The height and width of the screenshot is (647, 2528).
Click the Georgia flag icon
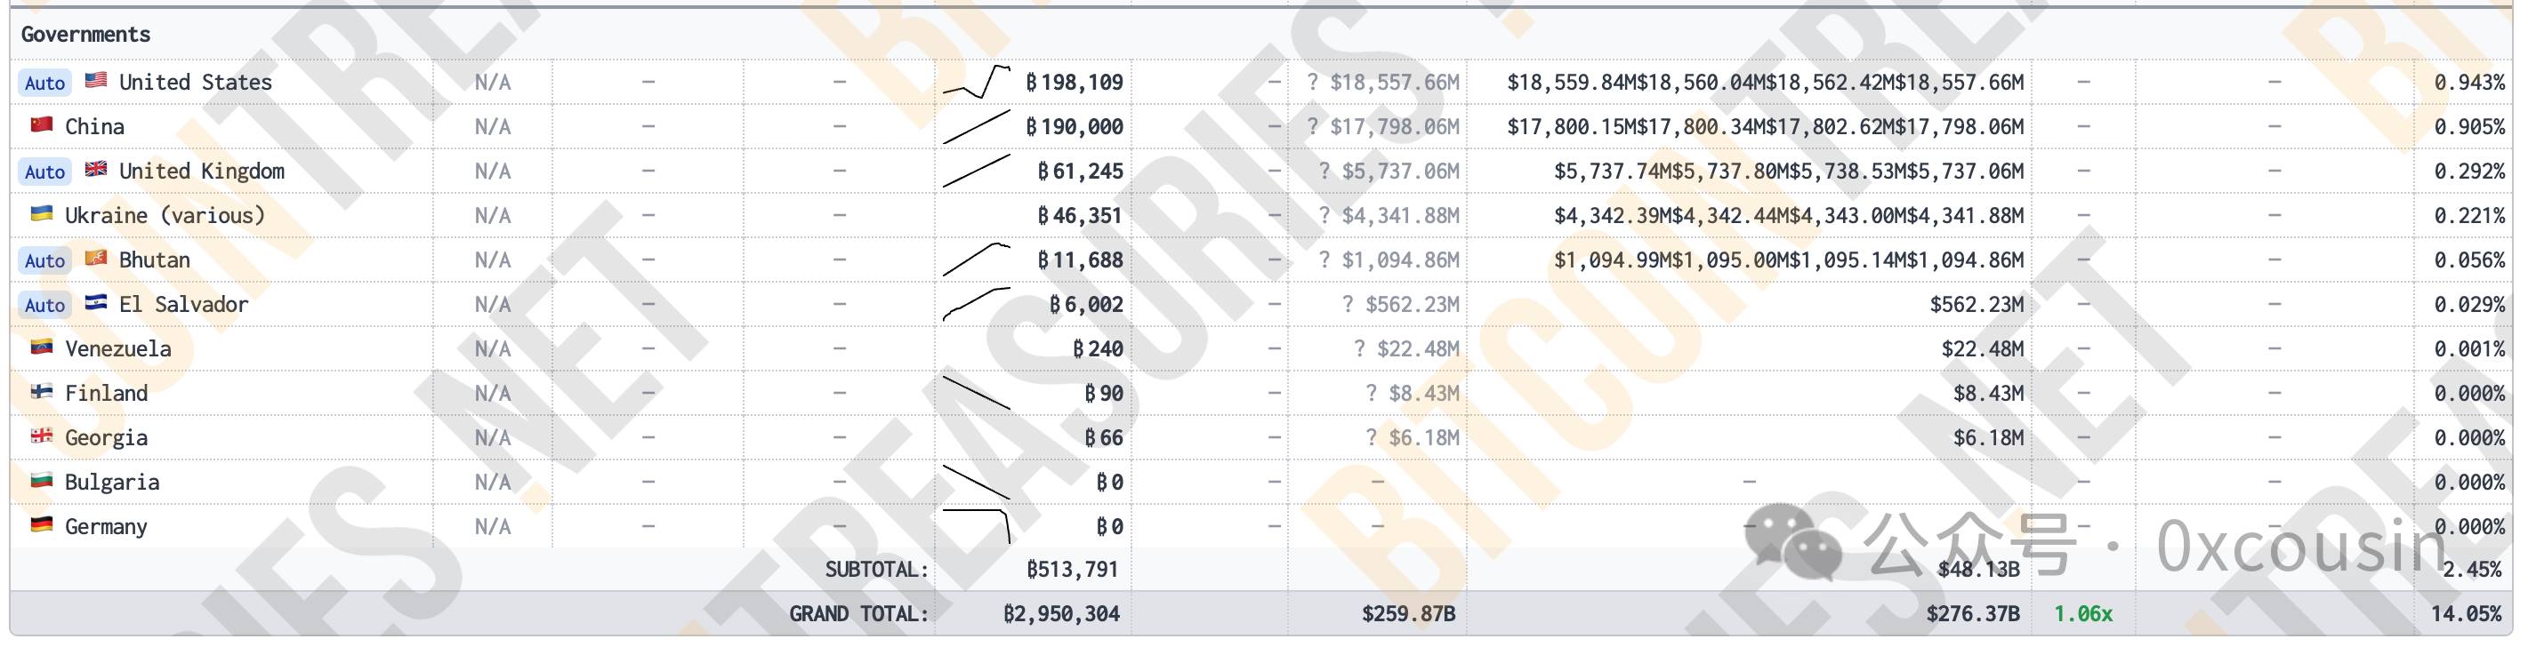[41, 435]
